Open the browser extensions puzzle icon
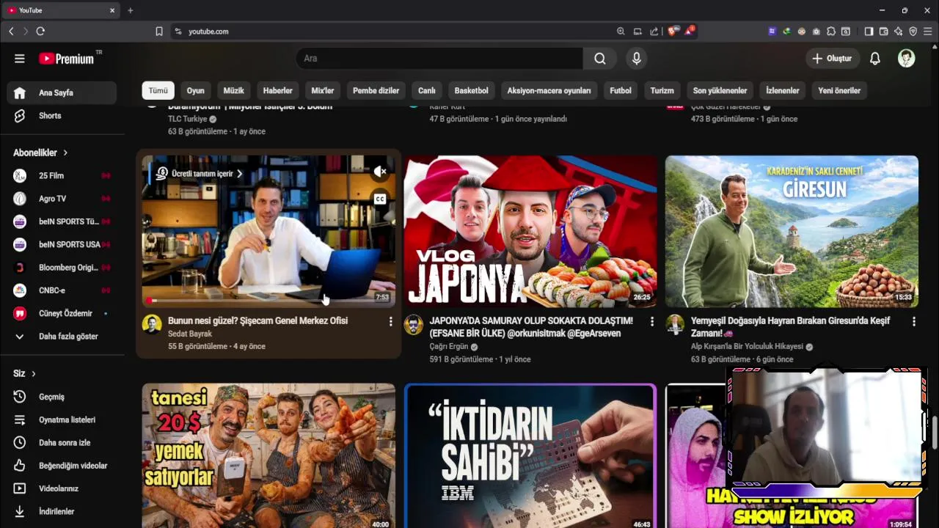The image size is (939, 528). point(831,32)
